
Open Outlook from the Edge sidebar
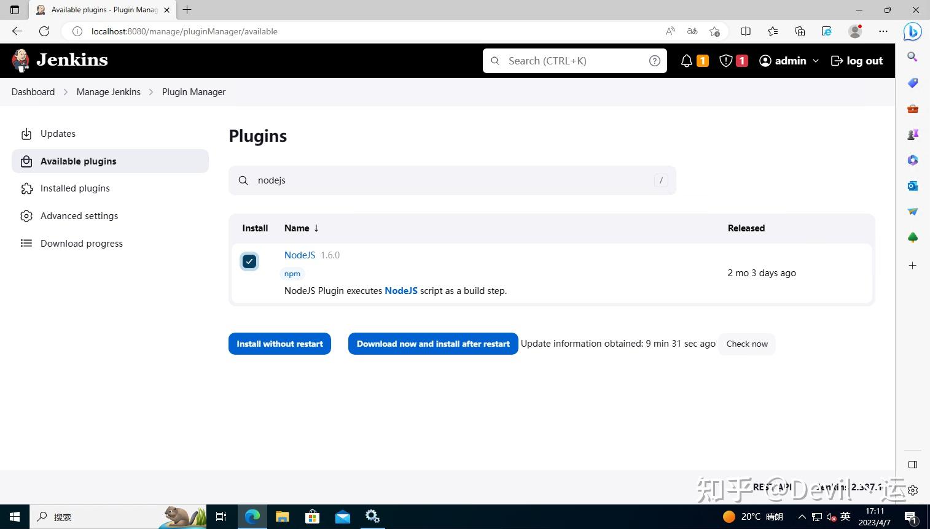pos(912,185)
